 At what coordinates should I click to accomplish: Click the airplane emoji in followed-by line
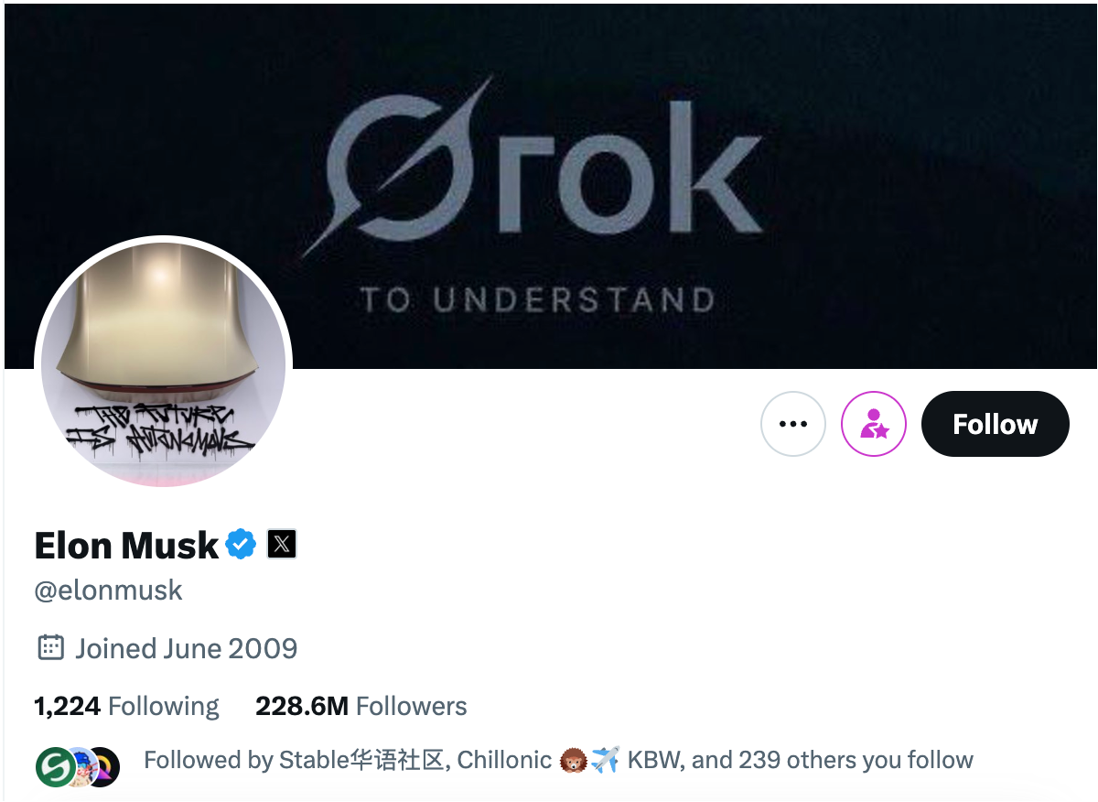click(x=605, y=760)
